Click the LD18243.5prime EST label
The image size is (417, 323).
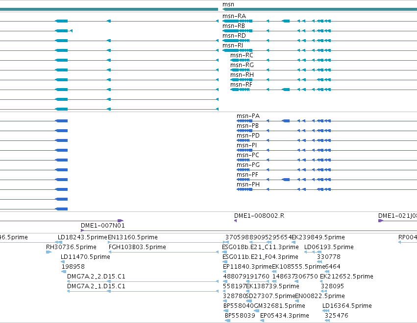coord(82,237)
